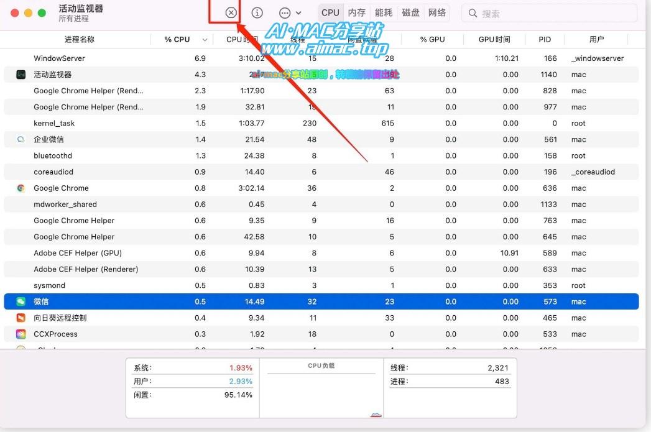Screen dimensions: 651x432
Task: Click the 搜索 search field
Action: click(549, 13)
